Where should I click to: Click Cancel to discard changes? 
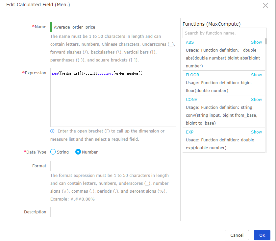point(237,235)
